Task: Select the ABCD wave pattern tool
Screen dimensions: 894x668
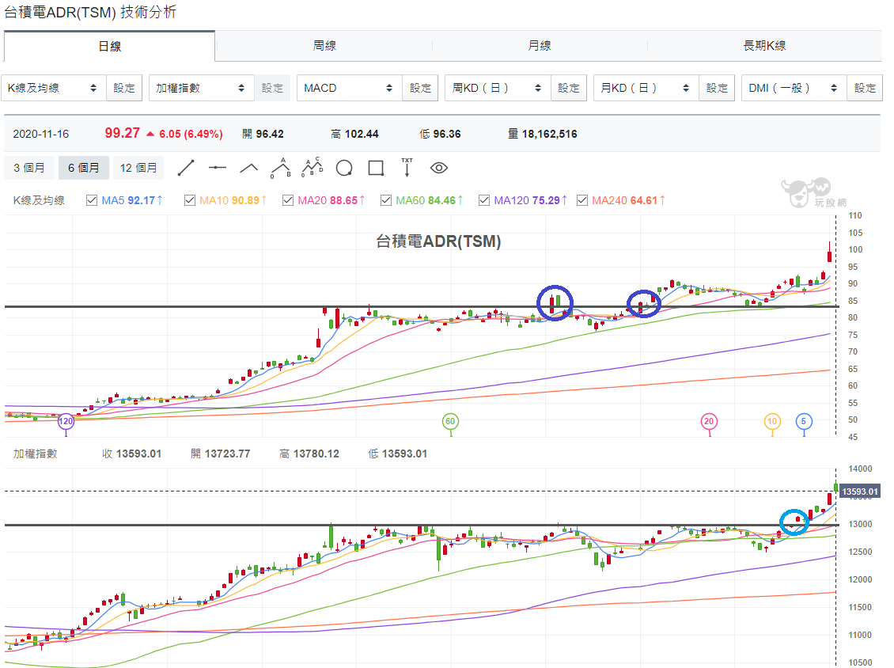Action: pyautogui.click(x=313, y=167)
